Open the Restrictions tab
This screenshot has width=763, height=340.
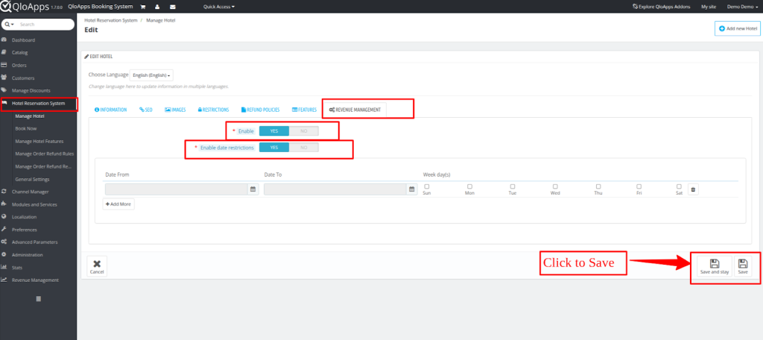coord(214,110)
